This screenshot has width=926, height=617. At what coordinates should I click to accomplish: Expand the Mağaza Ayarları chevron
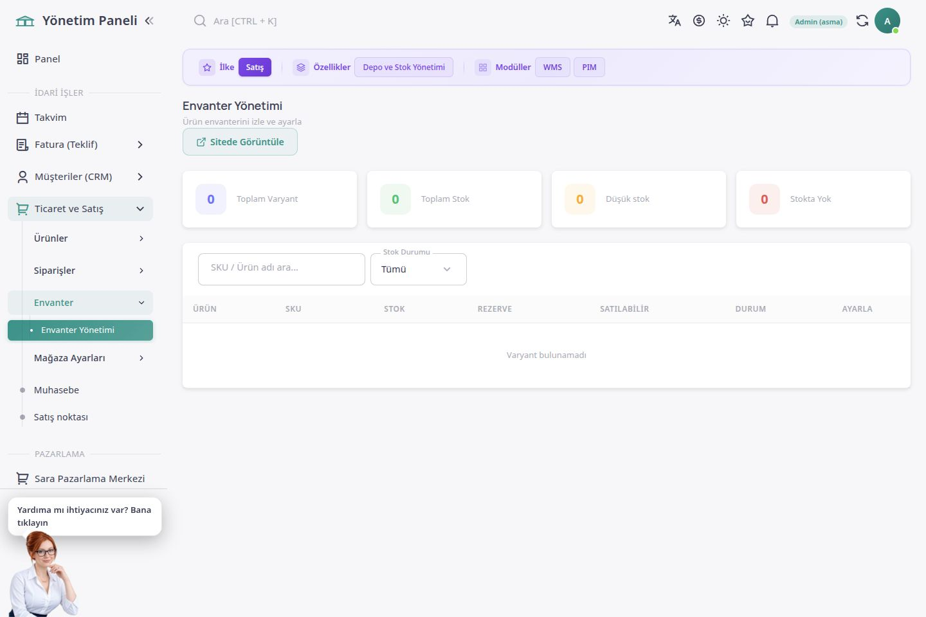pyautogui.click(x=141, y=358)
